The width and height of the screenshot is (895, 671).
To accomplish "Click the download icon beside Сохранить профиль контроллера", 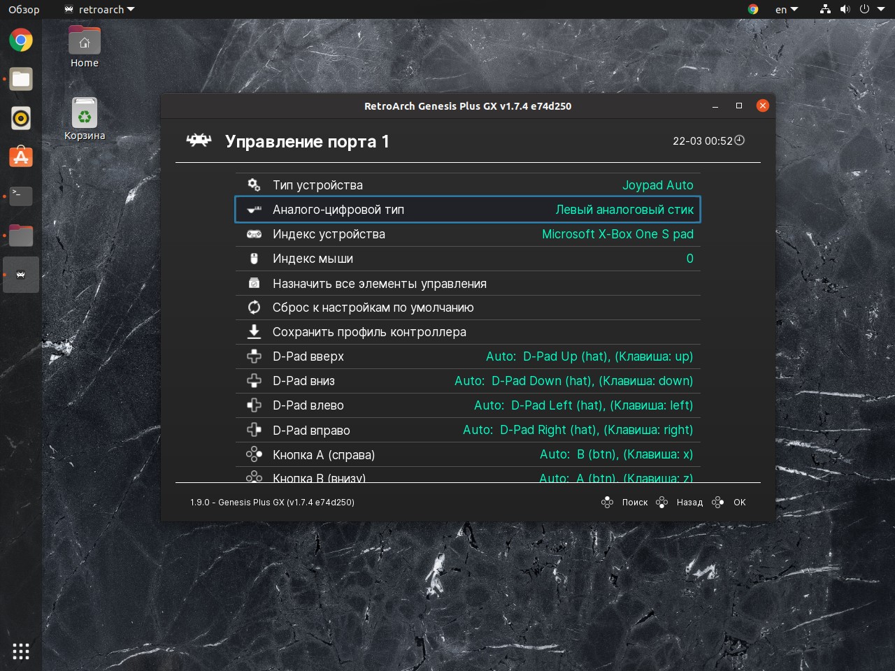I will 254,331.
